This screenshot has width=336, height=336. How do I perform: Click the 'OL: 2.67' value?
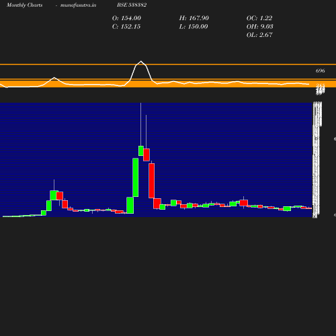point(259,35)
